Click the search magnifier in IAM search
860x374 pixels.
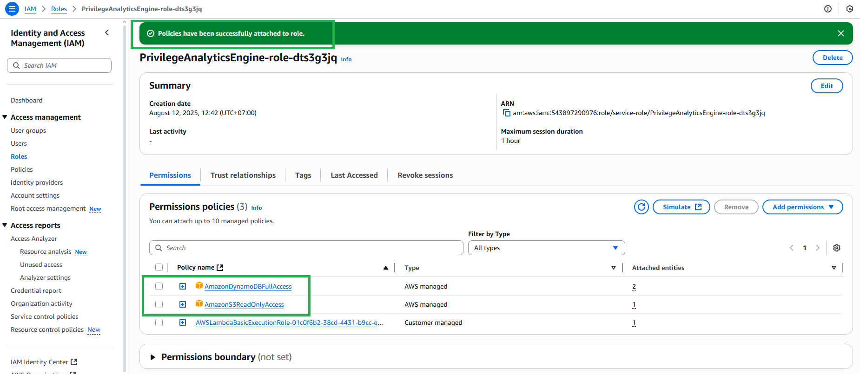tap(16, 65)
